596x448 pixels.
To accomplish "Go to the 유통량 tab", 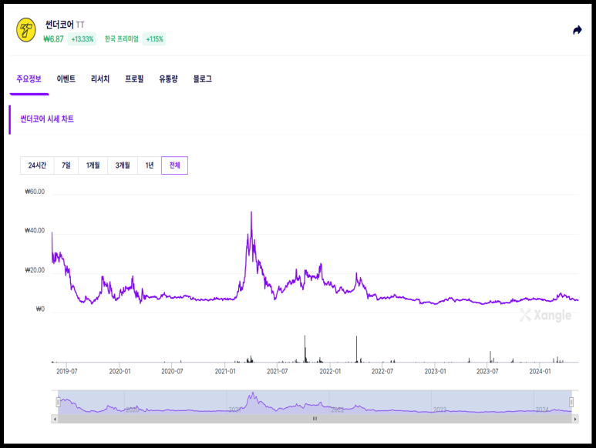I will point(168,79).
